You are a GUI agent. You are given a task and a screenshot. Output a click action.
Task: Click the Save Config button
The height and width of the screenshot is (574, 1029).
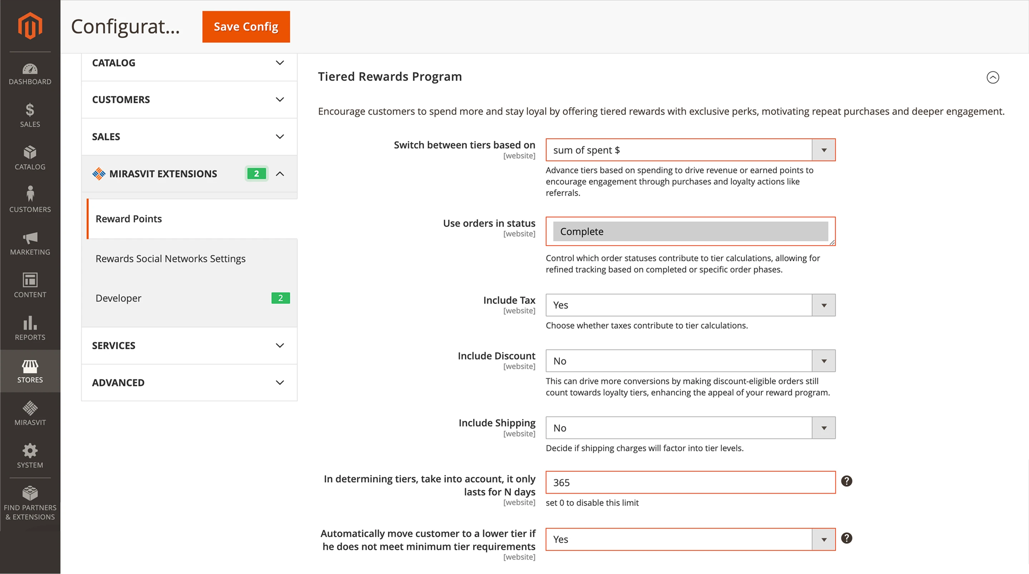(x=246, y=26)
